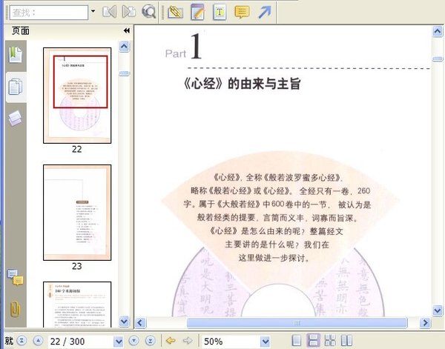Select page 23 thumbnail
The height and width of the screenshot is (349, 445).
click(77, 213)
